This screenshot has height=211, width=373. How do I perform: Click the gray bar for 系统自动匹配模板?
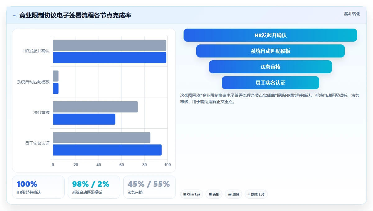click(56, 76)
